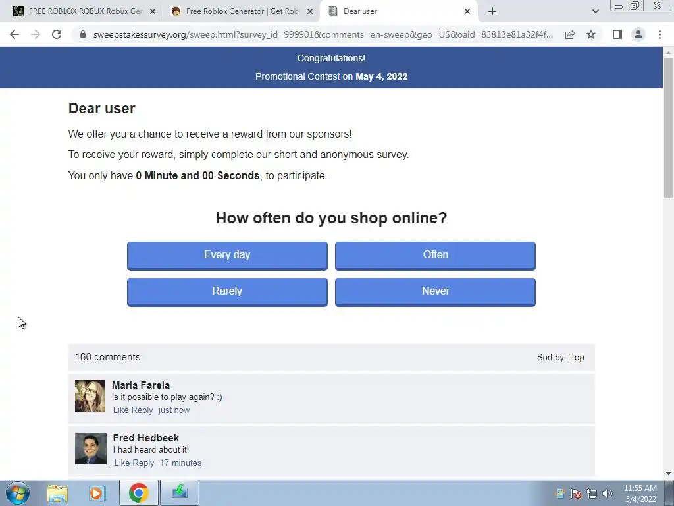Open the browser side panel
674x506 pixels.
(x=617, y=34)
